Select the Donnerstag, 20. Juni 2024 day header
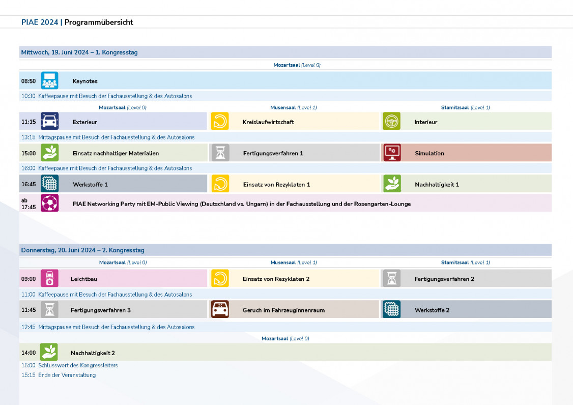 [x=82, y=250]
